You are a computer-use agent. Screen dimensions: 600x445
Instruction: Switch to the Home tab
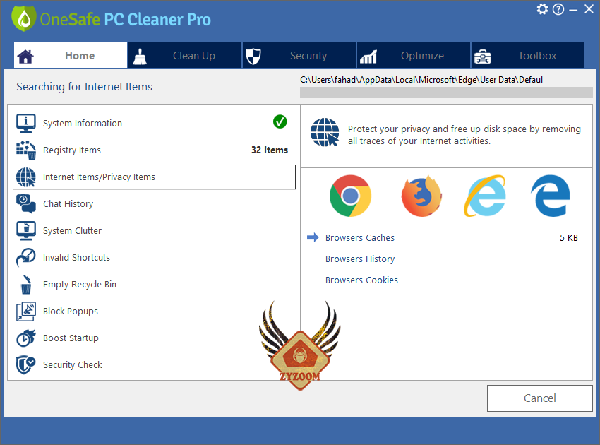coord(71,56)
